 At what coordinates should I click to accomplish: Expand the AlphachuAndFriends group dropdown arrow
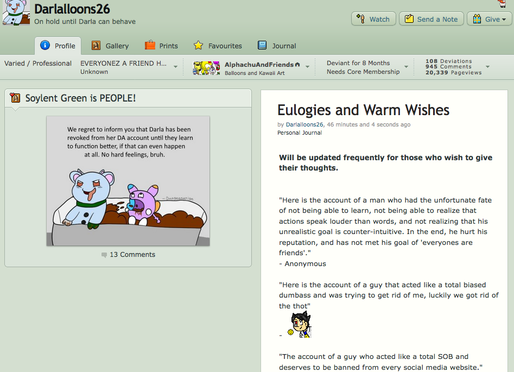coord(308,67)
